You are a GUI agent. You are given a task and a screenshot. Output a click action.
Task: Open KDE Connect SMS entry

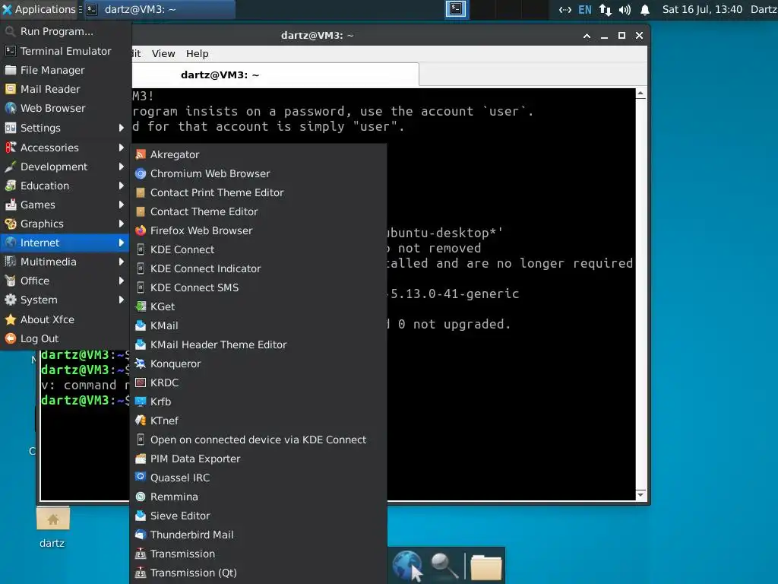(x=258, y=288)
